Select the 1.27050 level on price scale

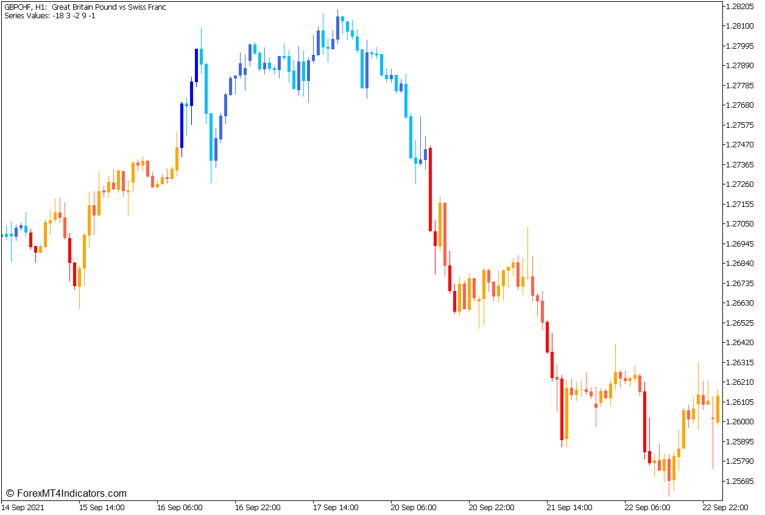click(739, 225)
